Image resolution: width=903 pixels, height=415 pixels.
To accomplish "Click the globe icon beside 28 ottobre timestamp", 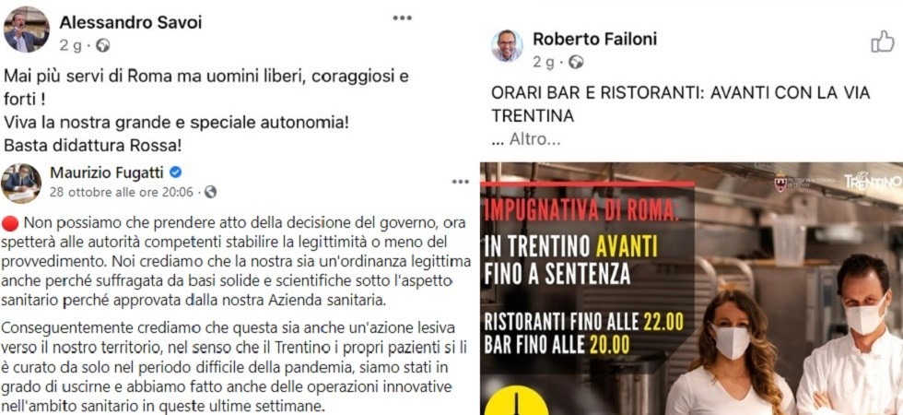I will coord(211,192).
